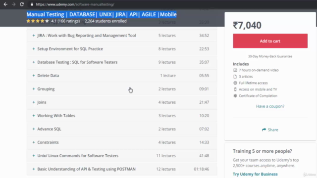Click the icon beside Full lifetime access
The image size is (317, 178).
point(235,83)
